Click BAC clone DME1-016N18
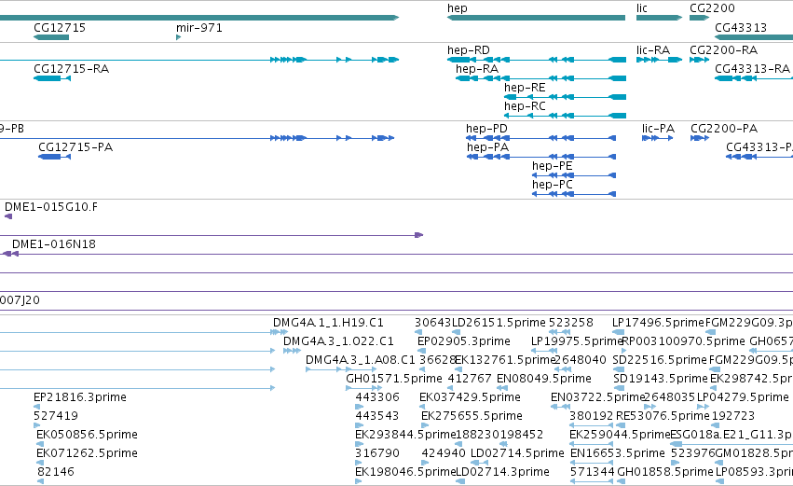This screenshot has height=486, width=793. tap(54, 244)
